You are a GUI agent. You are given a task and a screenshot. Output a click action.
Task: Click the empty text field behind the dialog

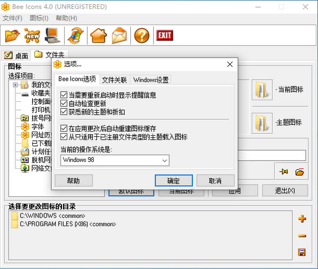click(x=272, y=155)
